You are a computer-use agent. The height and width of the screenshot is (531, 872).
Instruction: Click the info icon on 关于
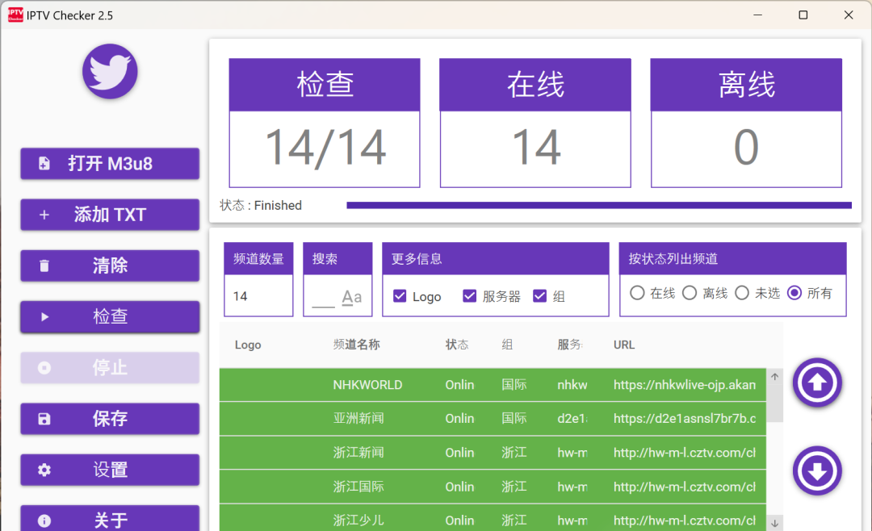44,521
